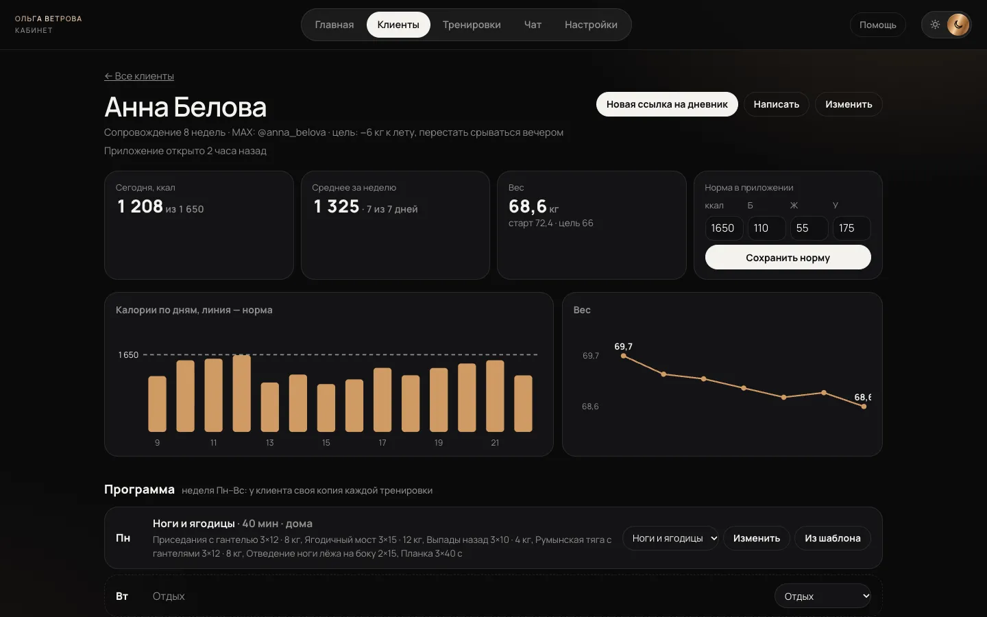987x617 pixels.
Task: Go to the Настройки tab
Action: 591,25
